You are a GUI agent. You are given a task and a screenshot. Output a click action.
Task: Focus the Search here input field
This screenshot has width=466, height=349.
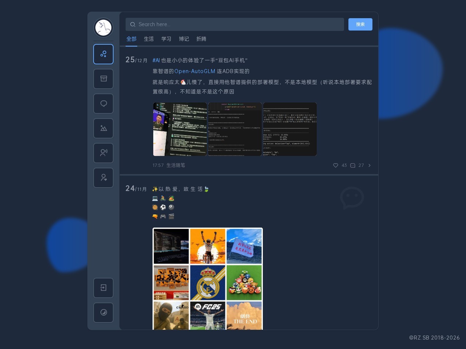tap(235, 24)
